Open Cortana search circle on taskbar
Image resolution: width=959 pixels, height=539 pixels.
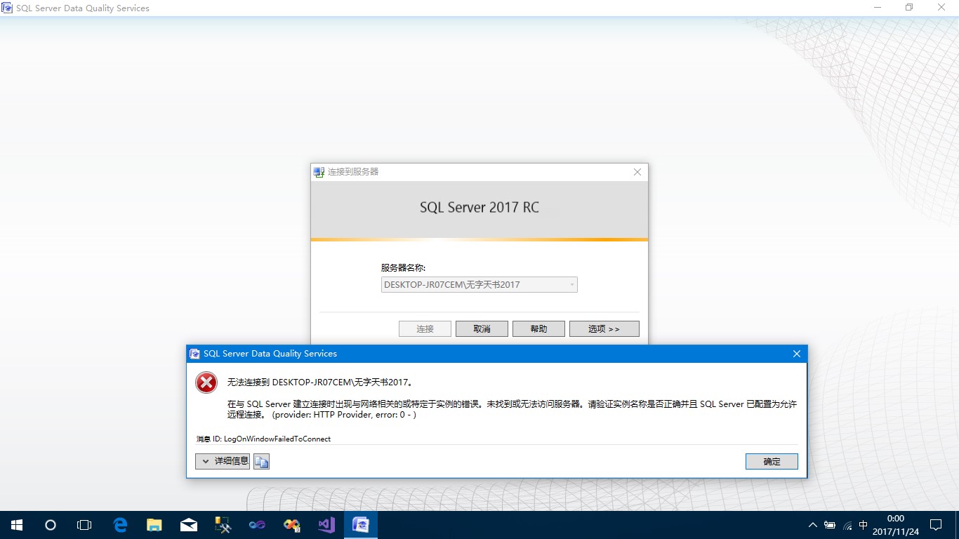[51, 524]
